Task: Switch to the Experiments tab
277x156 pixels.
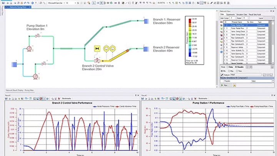Action: tap(230, 15)
